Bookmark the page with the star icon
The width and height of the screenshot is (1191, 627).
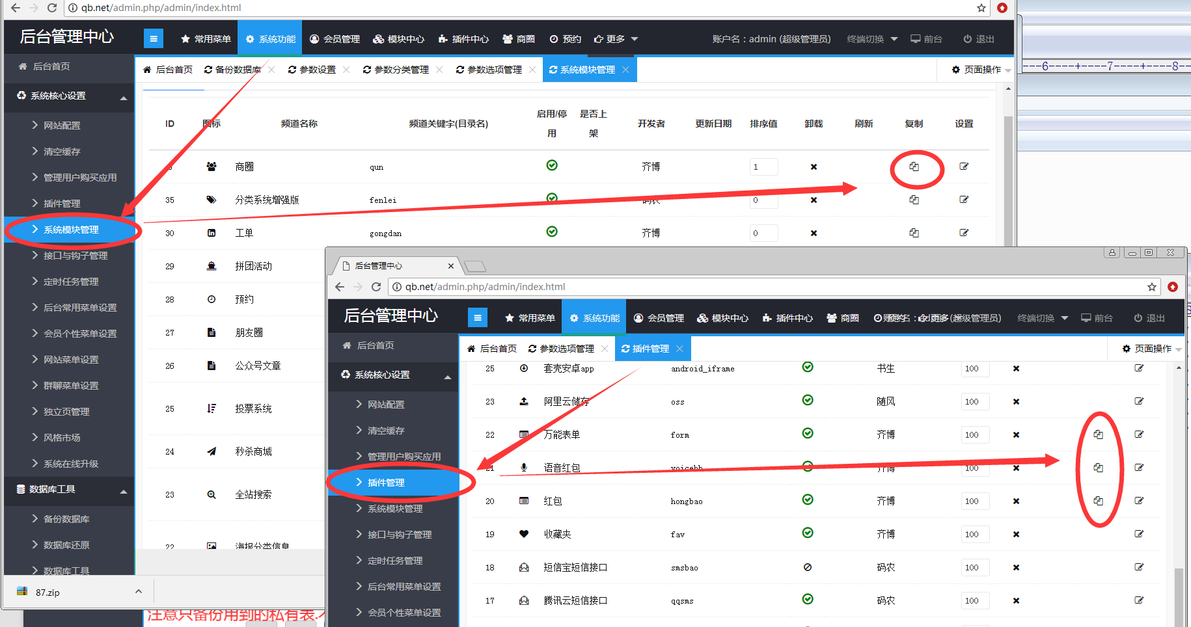pos(981,8)
